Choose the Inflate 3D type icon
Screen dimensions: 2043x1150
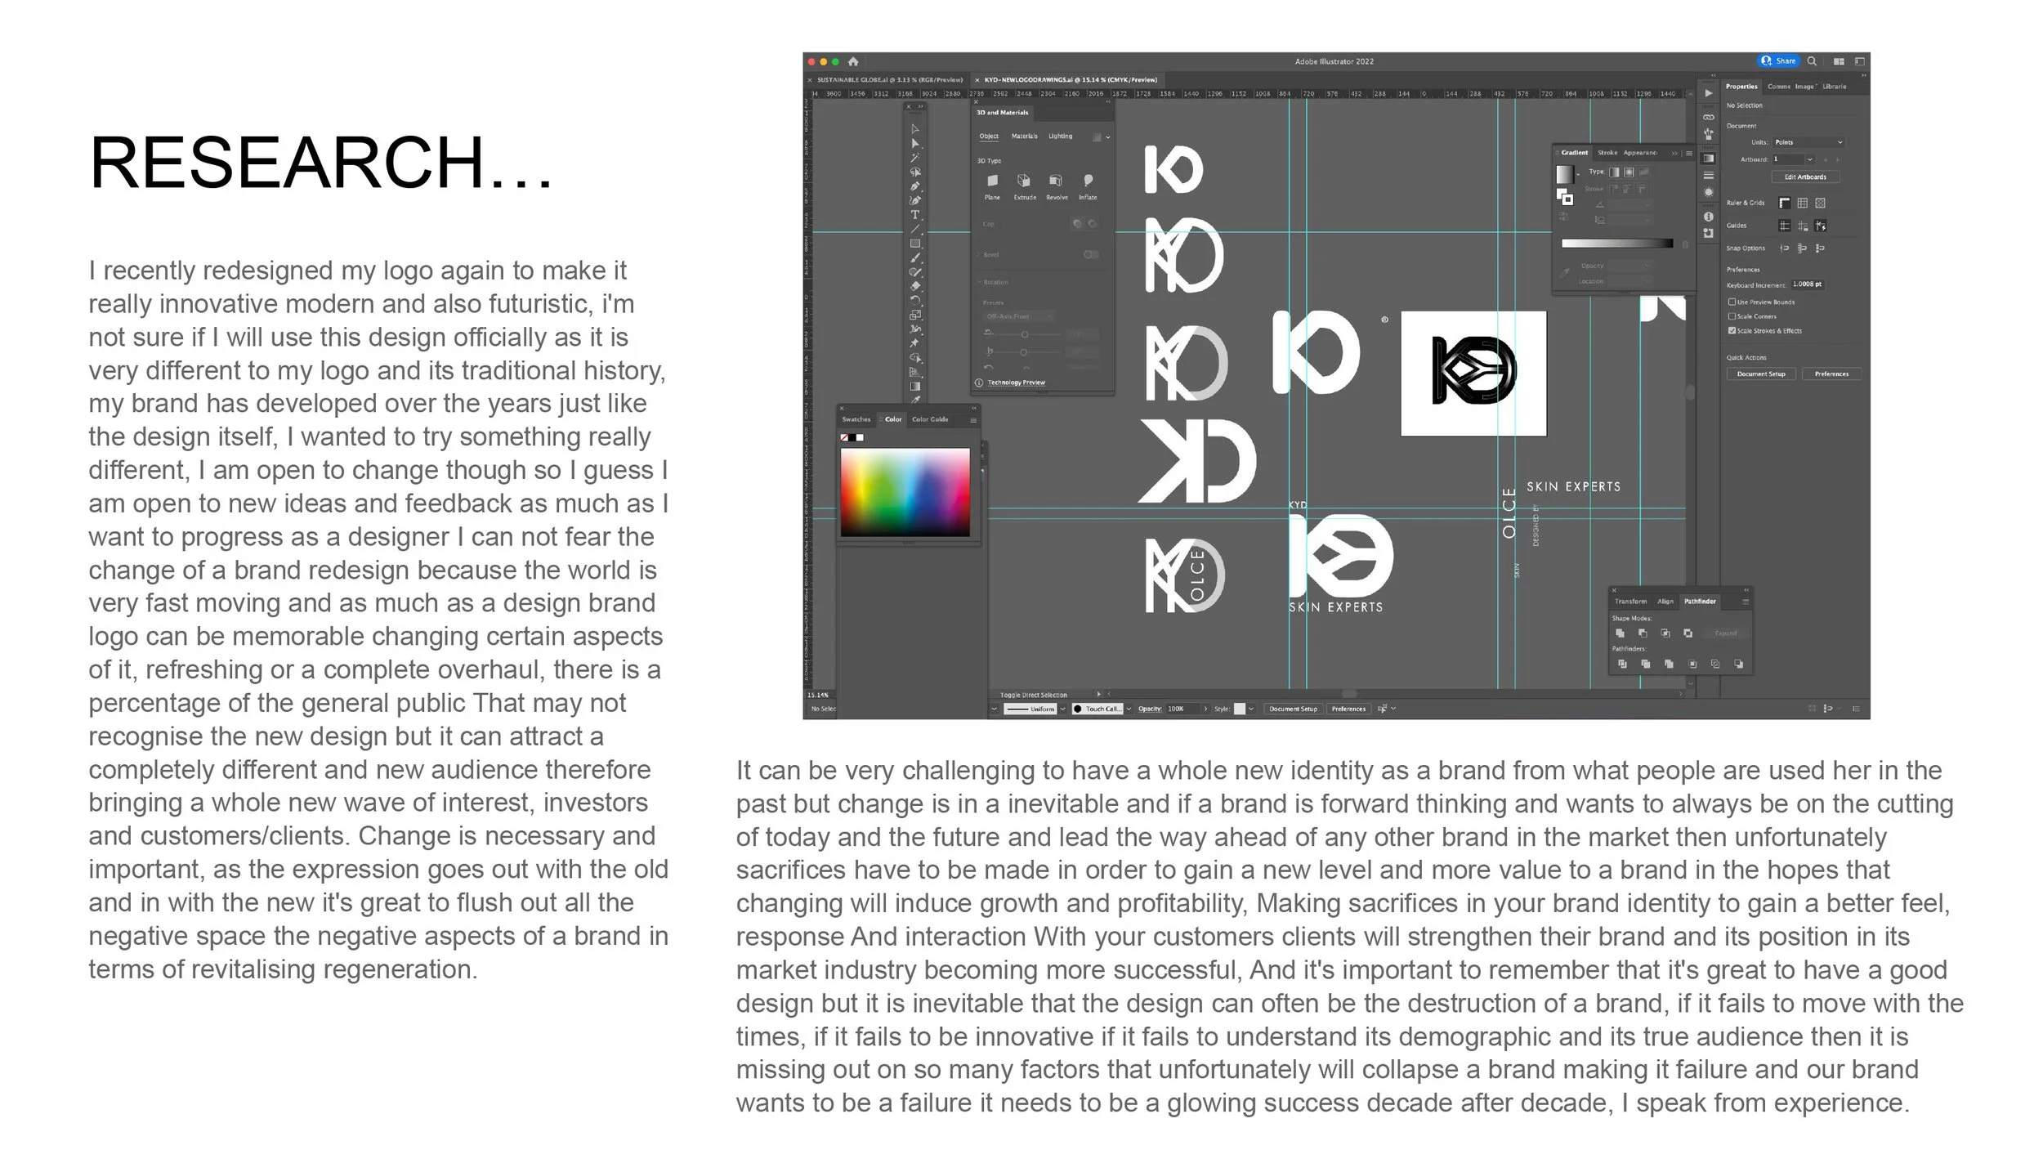click(1088, 181)
